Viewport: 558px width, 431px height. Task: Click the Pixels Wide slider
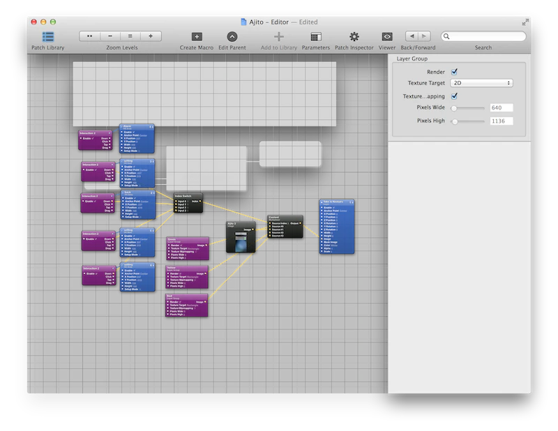click(x=467, y=108)
